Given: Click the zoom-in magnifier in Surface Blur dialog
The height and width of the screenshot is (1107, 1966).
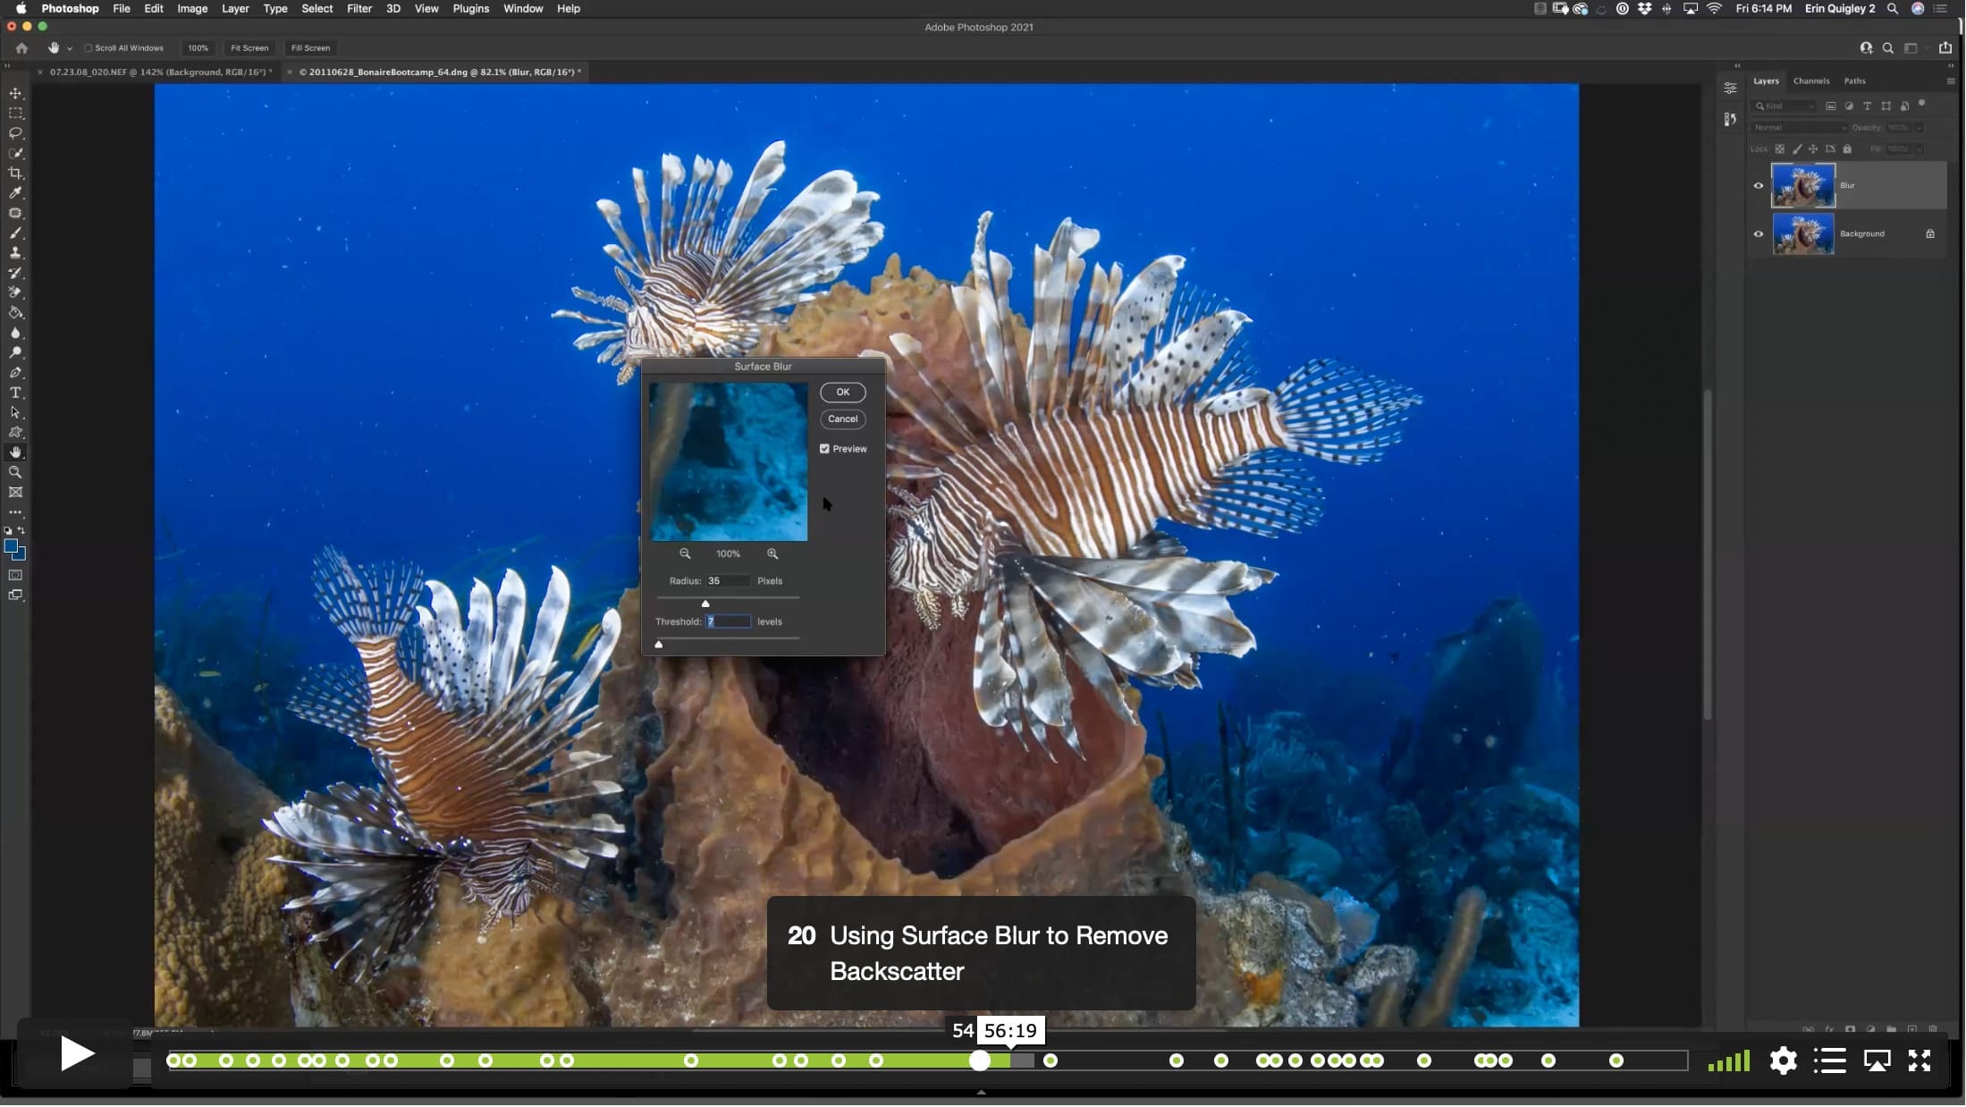Looking at the screenshot, I should (x=772, y=553).
